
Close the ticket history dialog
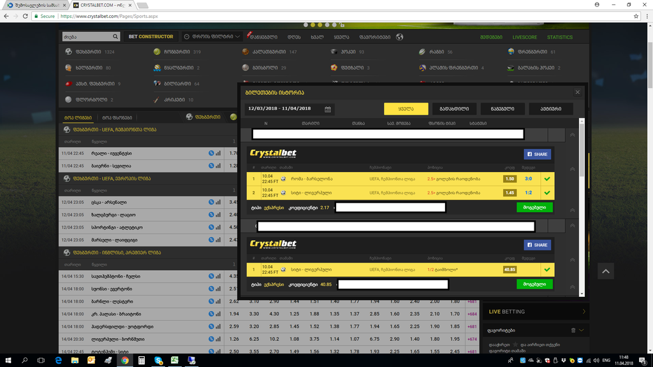pos(577,92)
